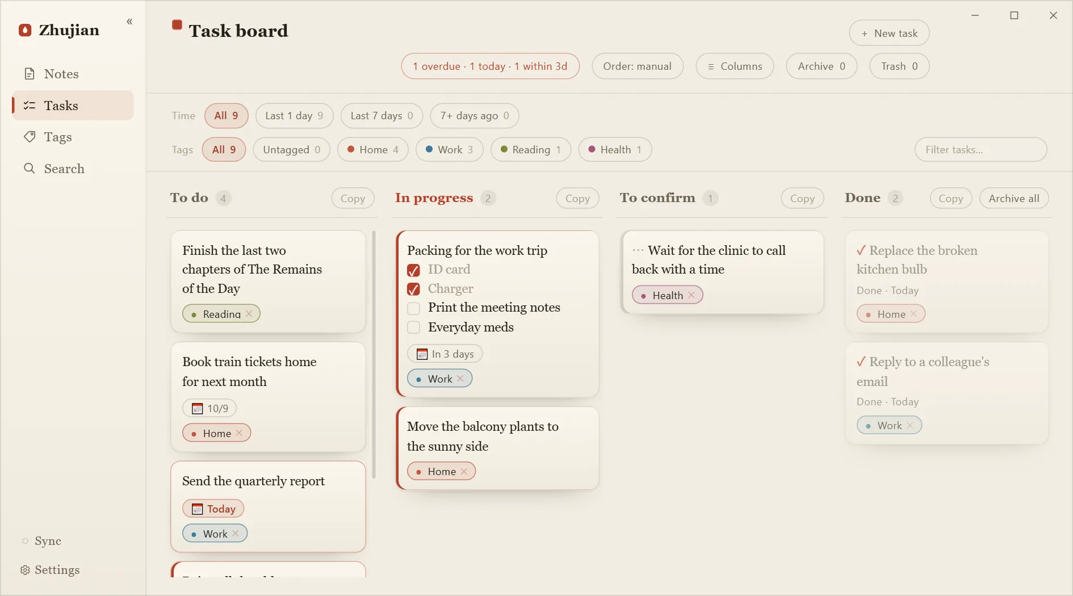Screen dimensions: 1073x596
Task: Click the 10/9 due date calendar chip
Action: point(209,408)
